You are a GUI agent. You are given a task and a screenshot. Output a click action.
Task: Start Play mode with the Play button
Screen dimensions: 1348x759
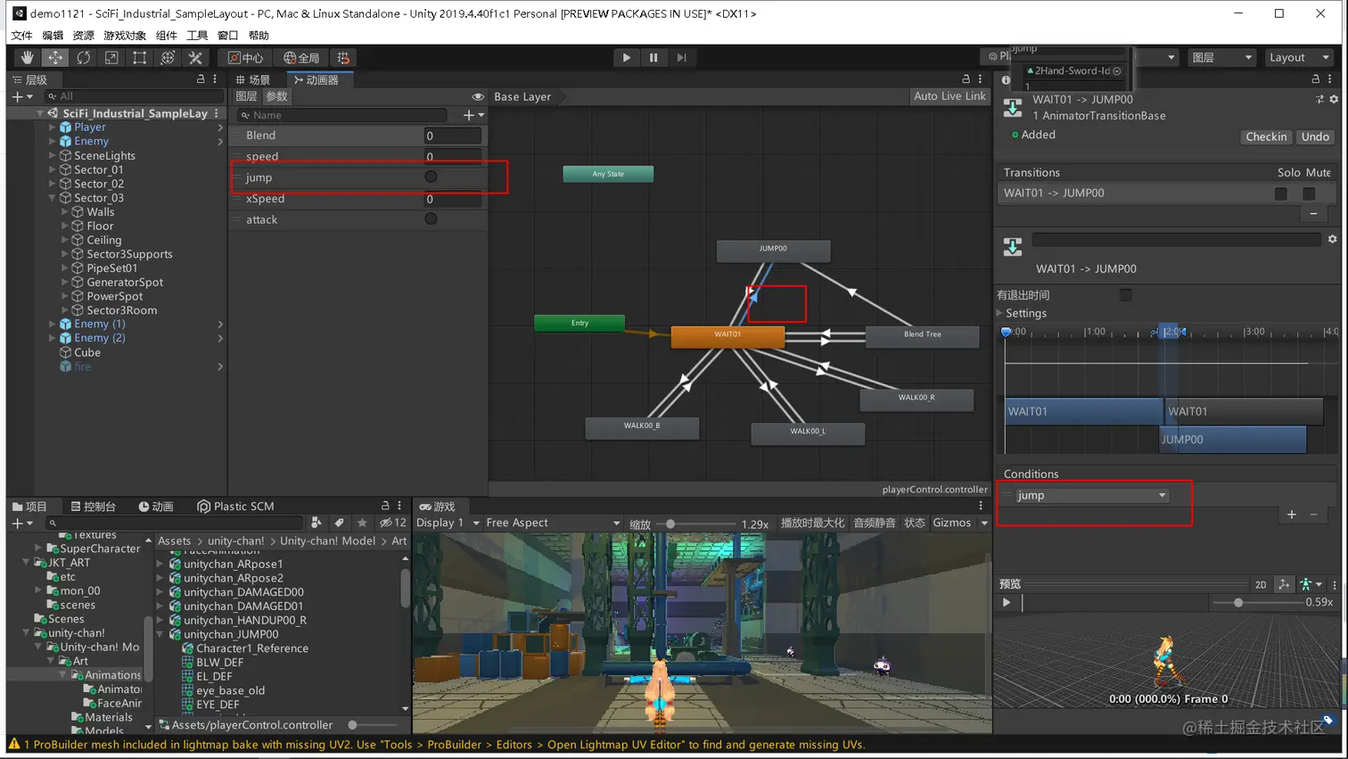click(627, 57)
